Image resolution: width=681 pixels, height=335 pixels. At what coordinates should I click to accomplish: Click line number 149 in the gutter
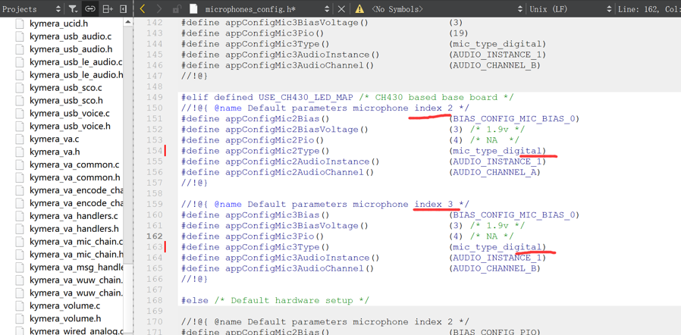[155, 97]
